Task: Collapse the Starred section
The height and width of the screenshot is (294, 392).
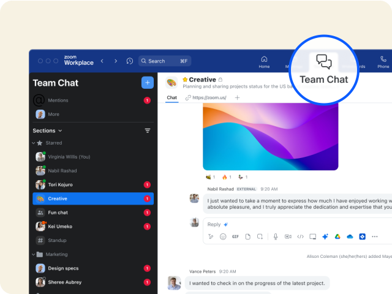Action: click(32, 143)
